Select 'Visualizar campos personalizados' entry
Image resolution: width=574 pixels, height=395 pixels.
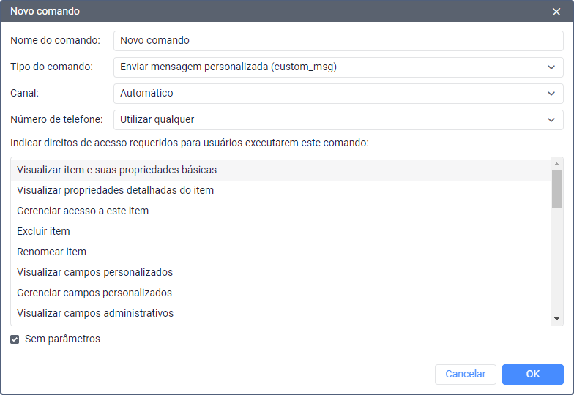pos(95,272)
